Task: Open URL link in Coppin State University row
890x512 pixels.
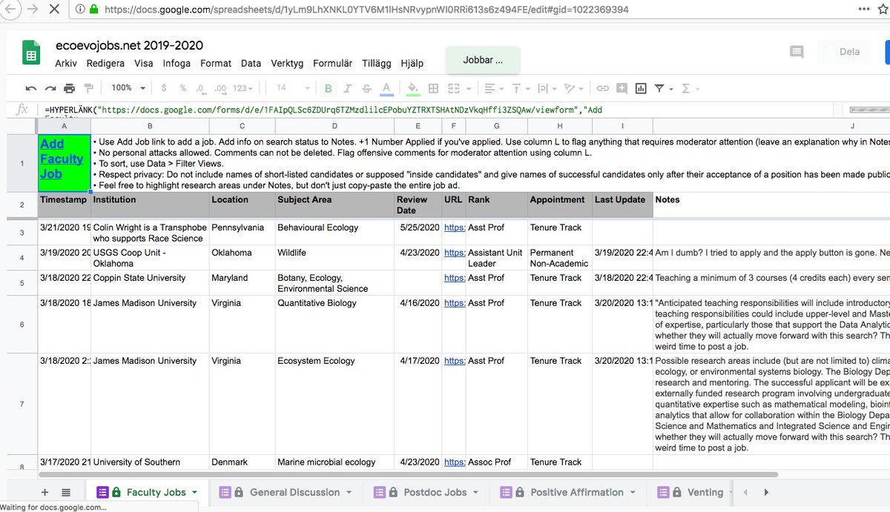Action: (x=454, y=278)
